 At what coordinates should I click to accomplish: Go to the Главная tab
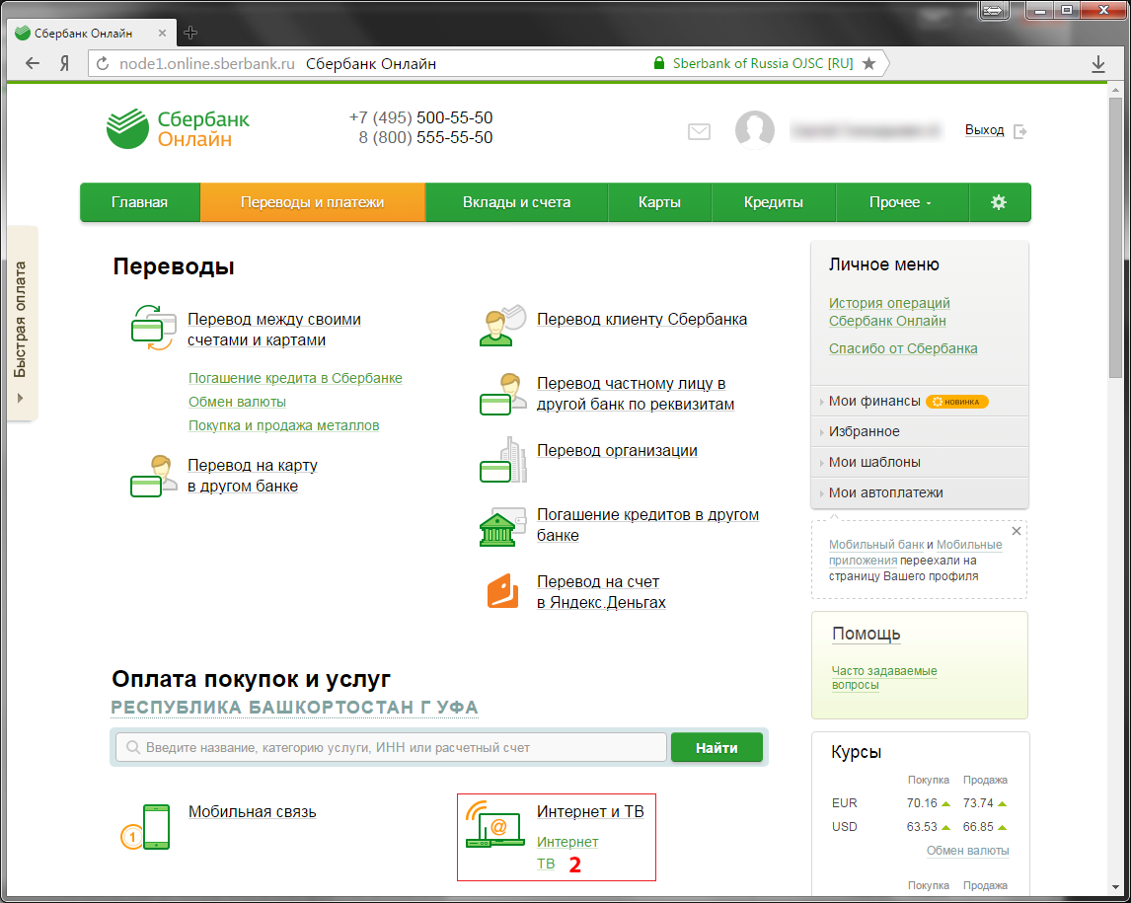[x=140, y=202]
